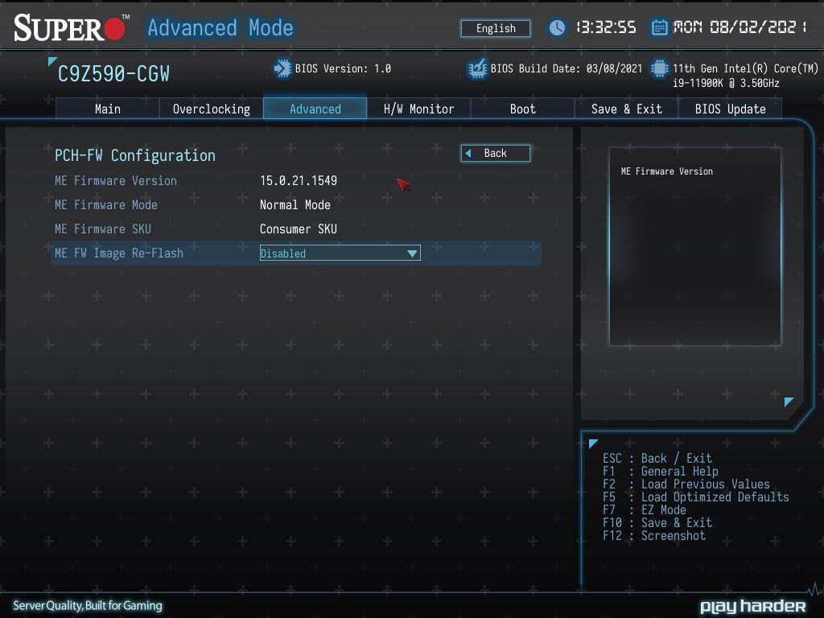
Task: Click the ME FW Image Re-Flash label
Action: click(119, 253)
